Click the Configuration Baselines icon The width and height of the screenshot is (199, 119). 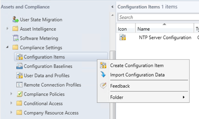point(19,66)
